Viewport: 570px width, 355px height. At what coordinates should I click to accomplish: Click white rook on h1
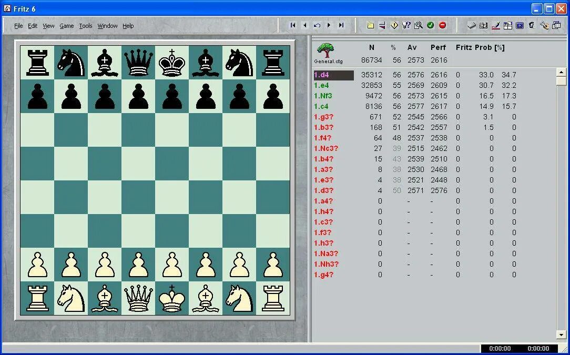pyautogui.click(x=273, y=298)
